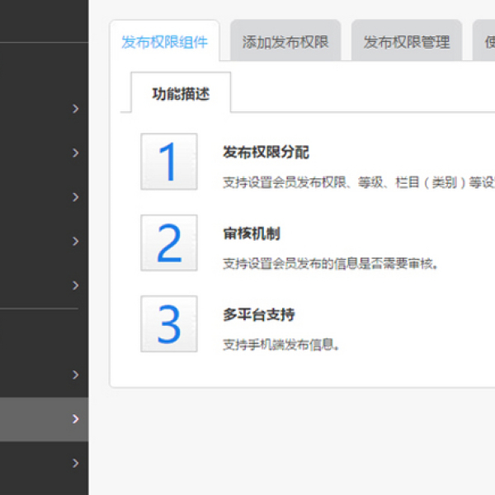Click the number 1 icon box
495x495 pixels.
169,162
